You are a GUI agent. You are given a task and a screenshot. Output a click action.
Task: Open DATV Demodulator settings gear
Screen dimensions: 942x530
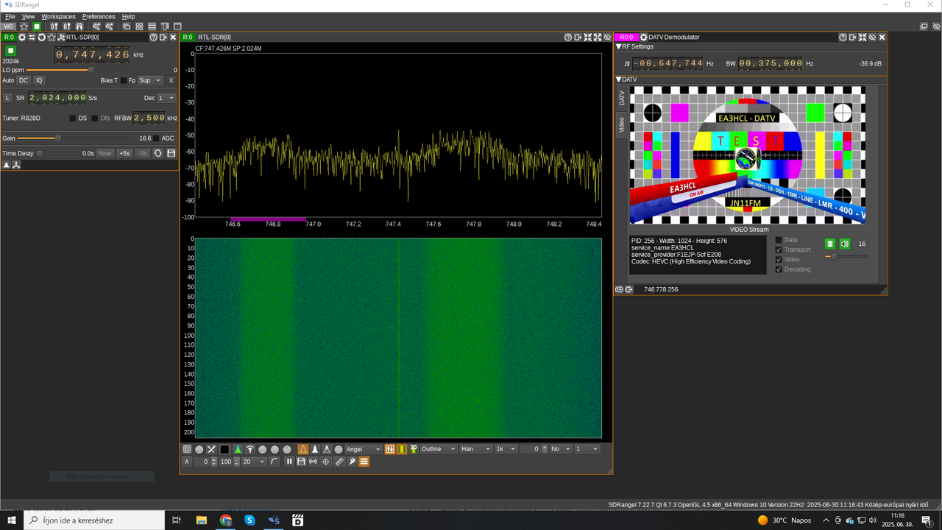(643, 38)
